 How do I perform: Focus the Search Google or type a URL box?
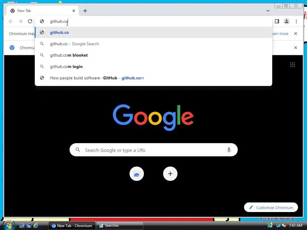point(153,150)
